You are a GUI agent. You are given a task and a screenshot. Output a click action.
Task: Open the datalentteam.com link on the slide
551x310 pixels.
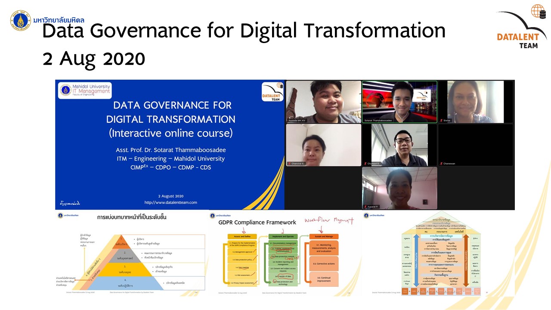point(170,202)
